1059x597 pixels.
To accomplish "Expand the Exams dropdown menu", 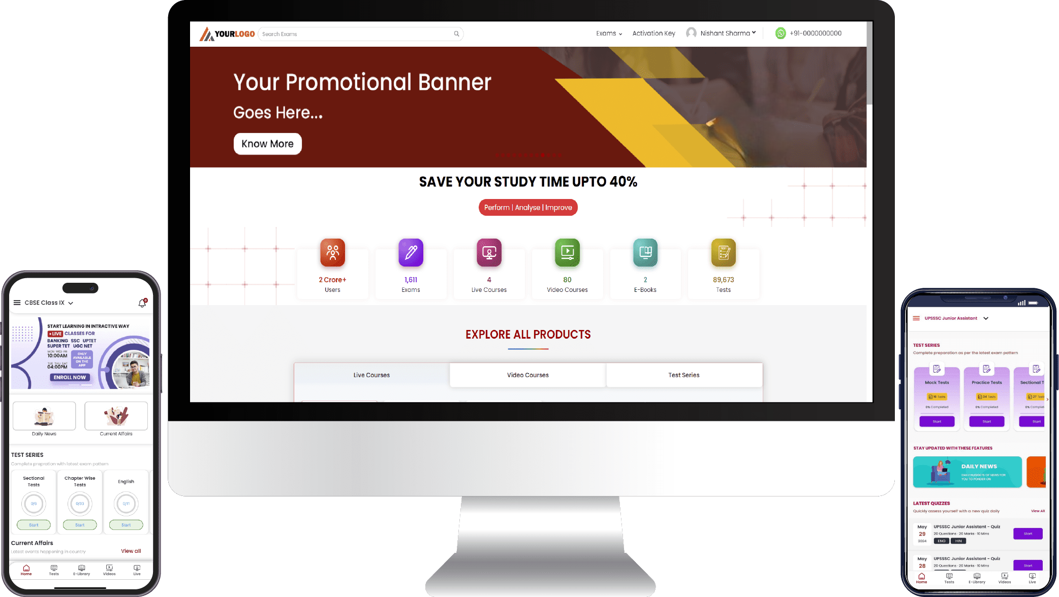I will click(609, 32).
